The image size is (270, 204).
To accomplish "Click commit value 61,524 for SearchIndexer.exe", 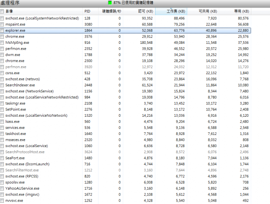I will pos(147,85).
